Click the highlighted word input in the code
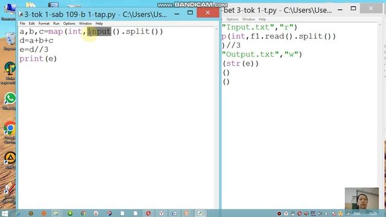The image size is (386, 217). tap(99, 31)
